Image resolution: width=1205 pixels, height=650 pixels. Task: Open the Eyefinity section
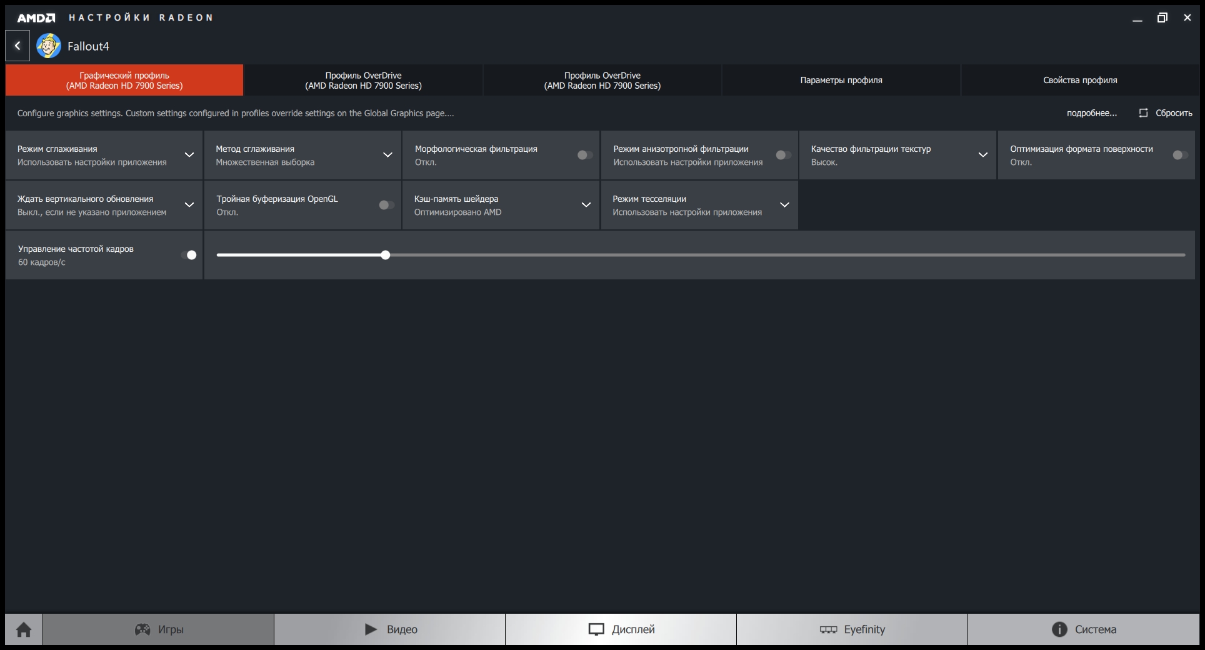[x=852, y=629]
